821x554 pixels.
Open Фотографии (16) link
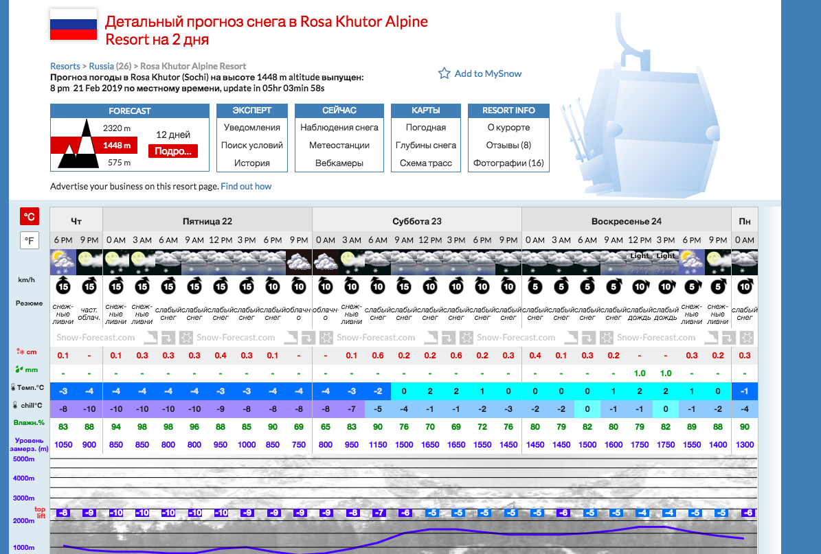(508, 163)
